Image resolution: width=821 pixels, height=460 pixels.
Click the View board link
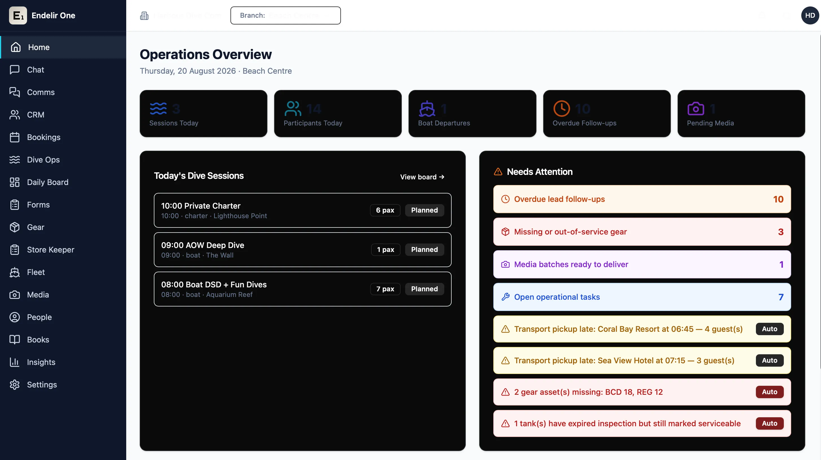click(422, 177)
